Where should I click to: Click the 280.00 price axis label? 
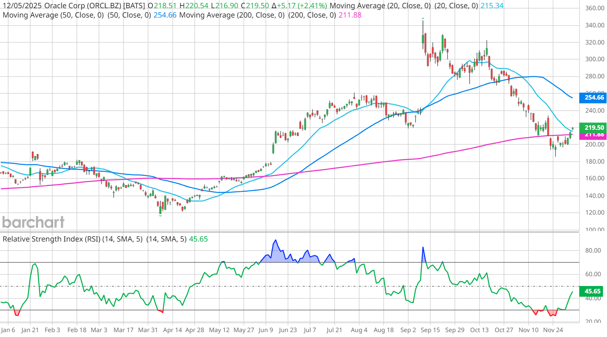point(594,76)
